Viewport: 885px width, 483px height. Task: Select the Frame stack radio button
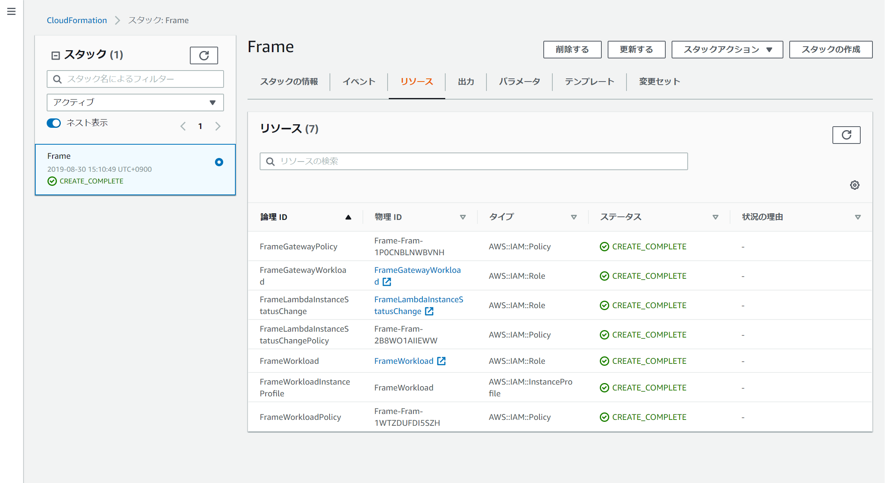tap(219, 162)
